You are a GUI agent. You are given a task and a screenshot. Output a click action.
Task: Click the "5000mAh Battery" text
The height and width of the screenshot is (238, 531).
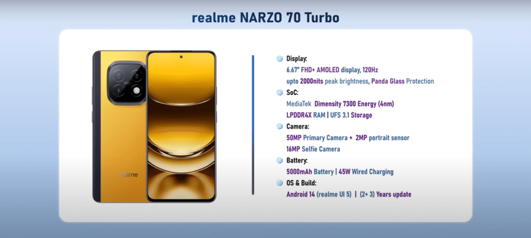click(x=310, y=172)
